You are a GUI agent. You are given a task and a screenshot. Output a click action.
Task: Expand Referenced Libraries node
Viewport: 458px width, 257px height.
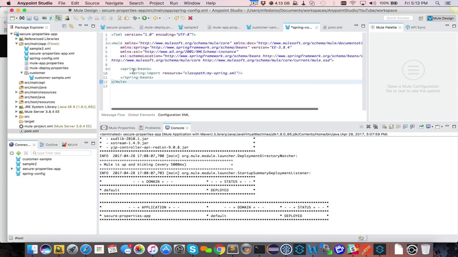pyautogui.click(x=16, y=39)
